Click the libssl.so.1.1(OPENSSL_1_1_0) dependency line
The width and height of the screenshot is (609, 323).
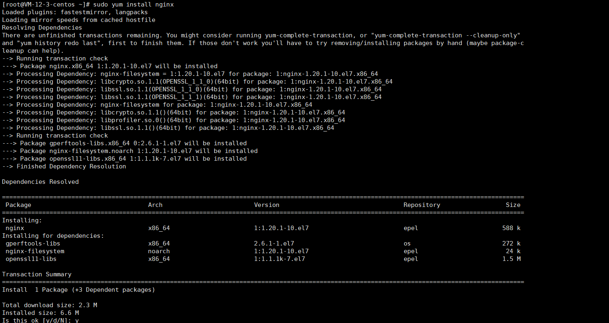click(192, 89)
